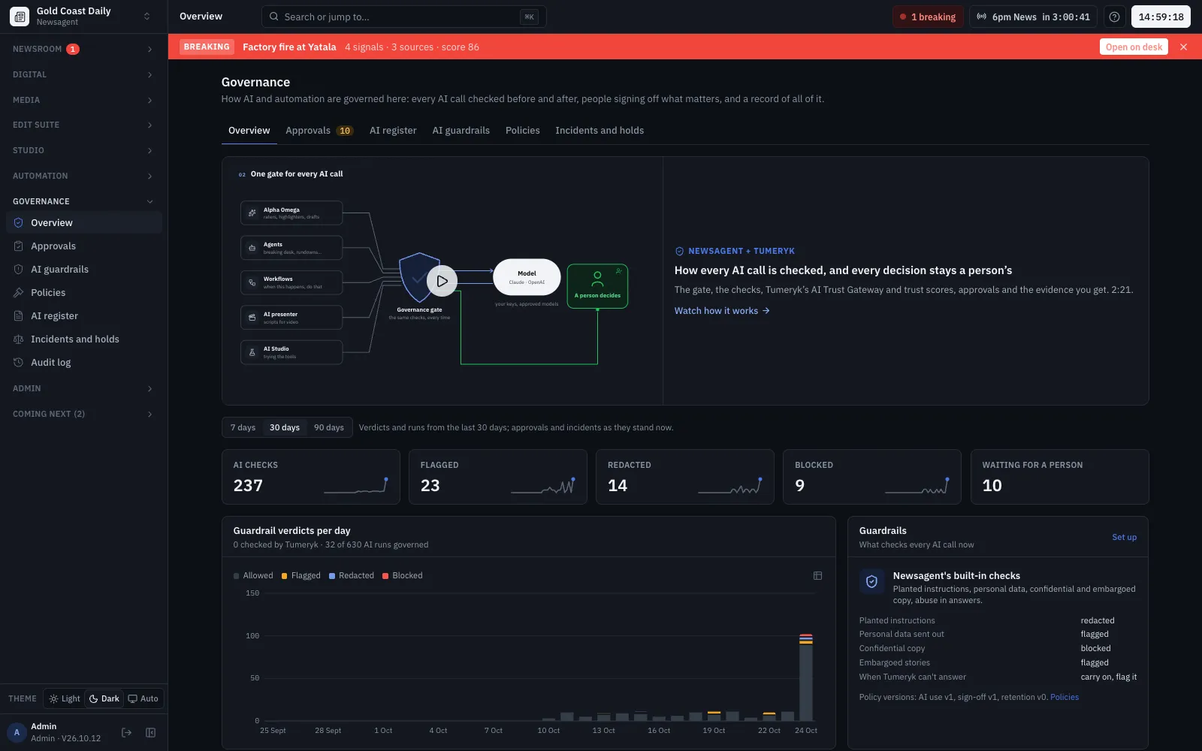Expand the Newsroom section
This screenshot has height=751, width=1202.
(83, 49)
